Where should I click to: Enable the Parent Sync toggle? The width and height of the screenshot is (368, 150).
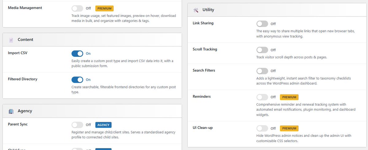click(77, 125)
